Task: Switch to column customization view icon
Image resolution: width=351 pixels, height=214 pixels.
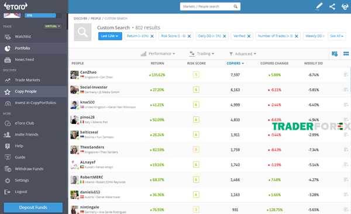Action: 335,54
